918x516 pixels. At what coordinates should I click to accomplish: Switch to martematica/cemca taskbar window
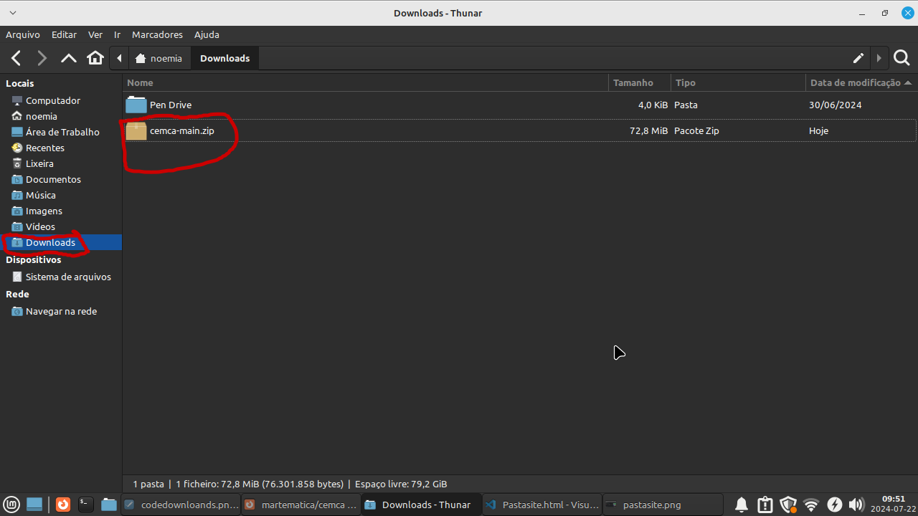[301, 505]
